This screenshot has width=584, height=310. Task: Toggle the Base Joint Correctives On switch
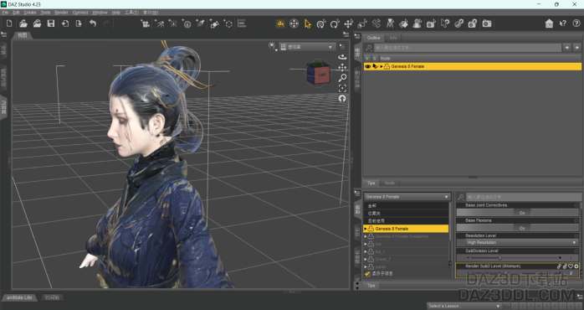pos(518,212)
